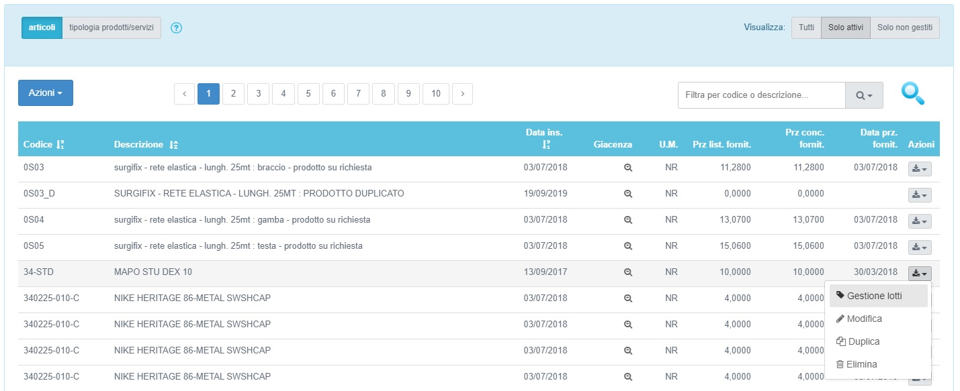Show all items with Tutti toggle

807,28
